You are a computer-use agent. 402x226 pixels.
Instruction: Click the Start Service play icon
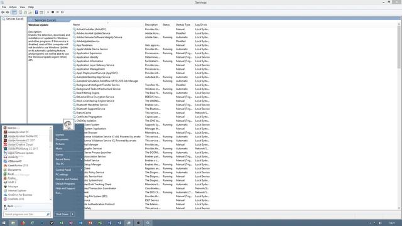pos(48,13)
